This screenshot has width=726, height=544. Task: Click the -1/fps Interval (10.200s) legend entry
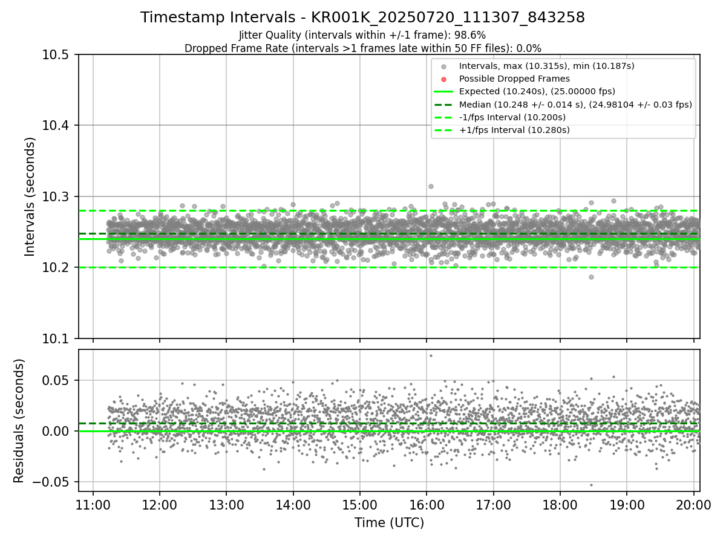pos(512,117)
